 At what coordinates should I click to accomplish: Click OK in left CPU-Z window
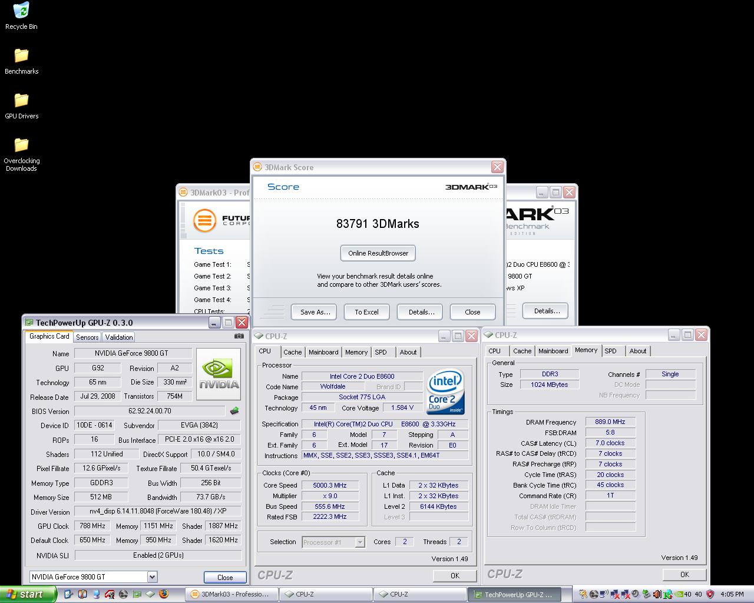coord(455,575)
